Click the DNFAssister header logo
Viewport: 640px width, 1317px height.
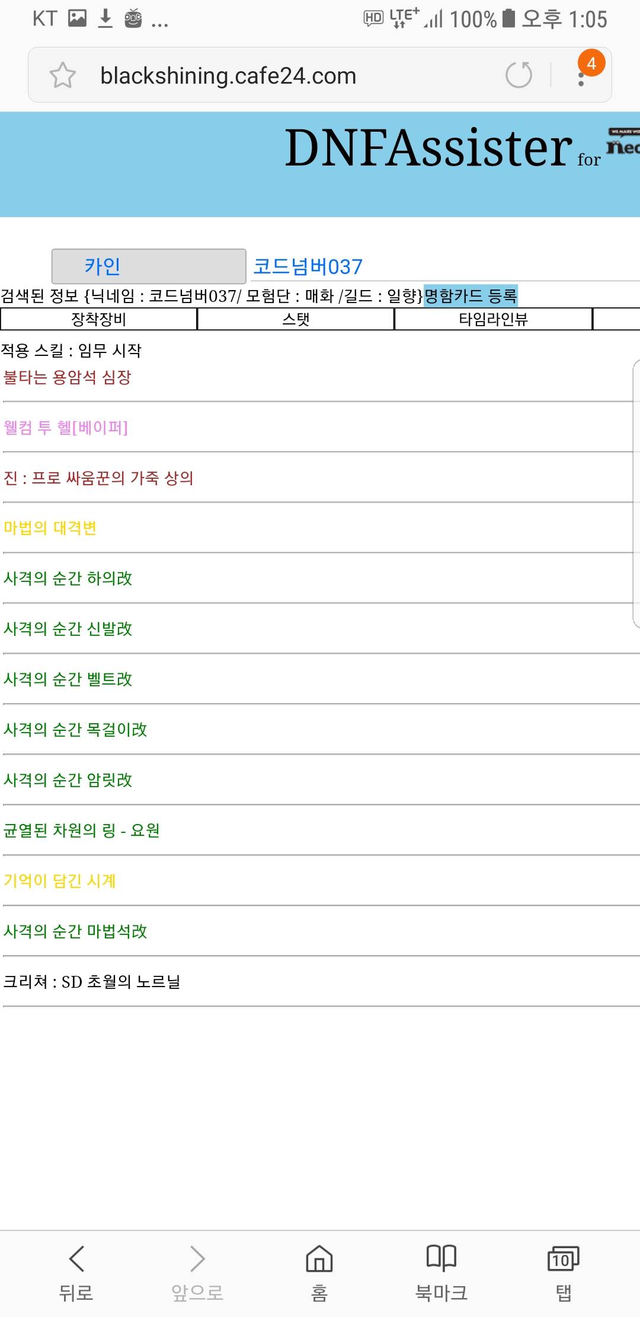429,148
